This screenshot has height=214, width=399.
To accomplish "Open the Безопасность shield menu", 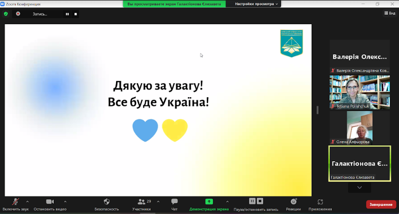I will pyautogui.click(x=107, y=202).
